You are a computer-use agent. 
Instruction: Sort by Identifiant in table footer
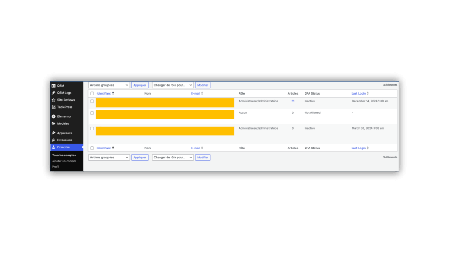[103, 148]
